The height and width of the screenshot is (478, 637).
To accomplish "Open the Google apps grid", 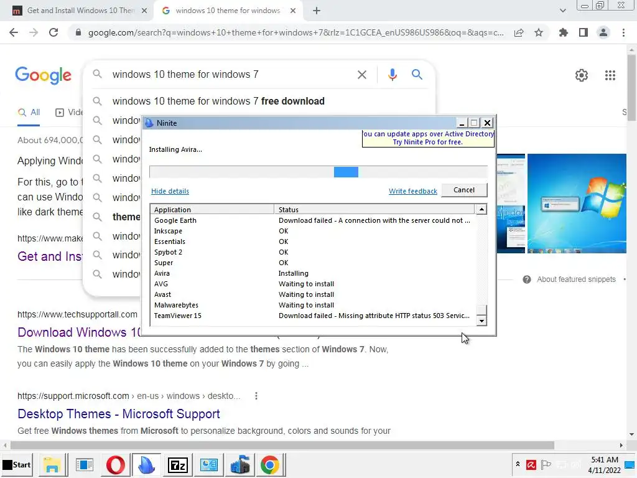I will (610, 75).
